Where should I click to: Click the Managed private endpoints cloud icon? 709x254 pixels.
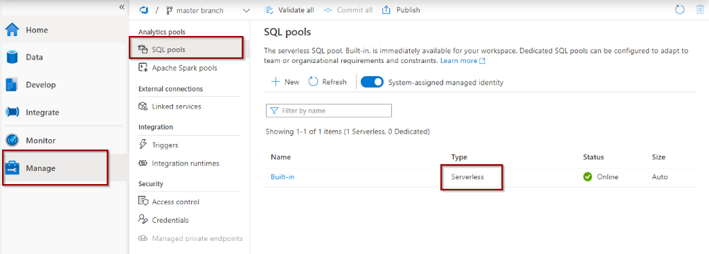point(143,238)
